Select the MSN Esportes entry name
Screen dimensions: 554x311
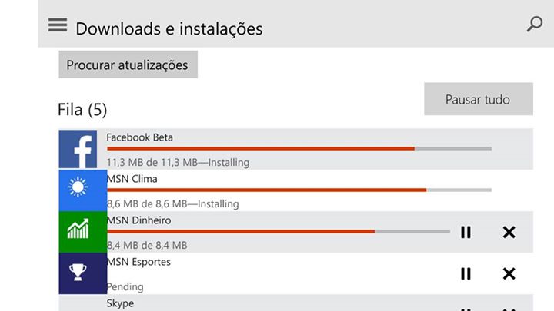[138, 262]
